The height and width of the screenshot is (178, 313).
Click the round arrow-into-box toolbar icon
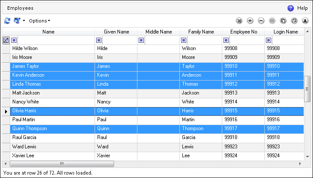coord(239,20)
